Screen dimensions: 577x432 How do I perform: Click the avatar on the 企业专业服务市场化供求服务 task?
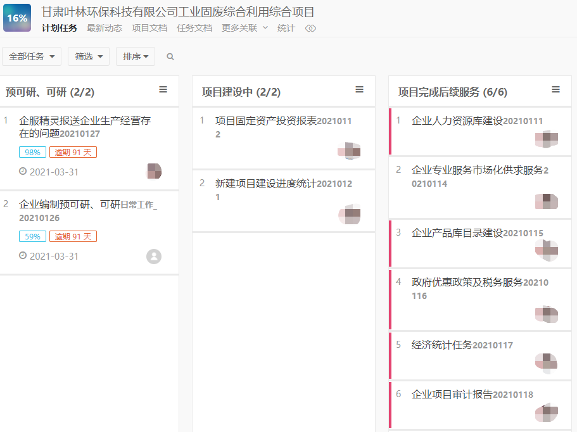[547, 201]
